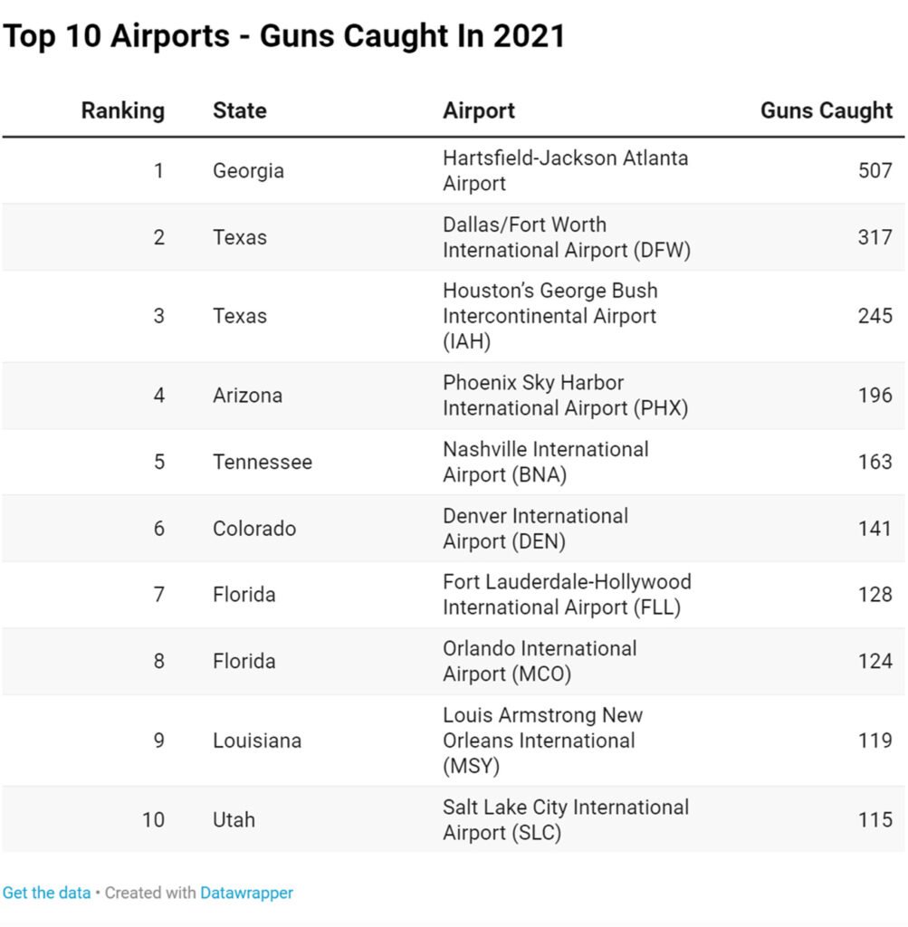Select the Orlando International Airport cell

540,661
